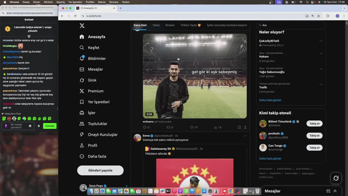Repost the stadium video post
Viewport: 348px width, 196px height.
coord(170,127)
